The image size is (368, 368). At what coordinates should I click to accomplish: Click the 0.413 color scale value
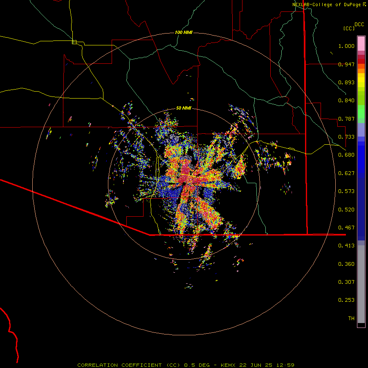coord(346,246)
